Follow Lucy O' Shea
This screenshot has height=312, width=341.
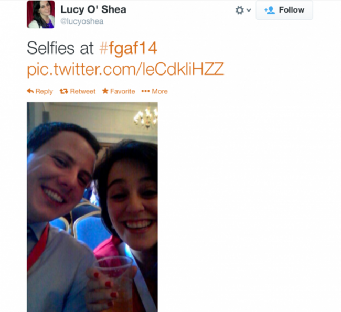(284, 10)
